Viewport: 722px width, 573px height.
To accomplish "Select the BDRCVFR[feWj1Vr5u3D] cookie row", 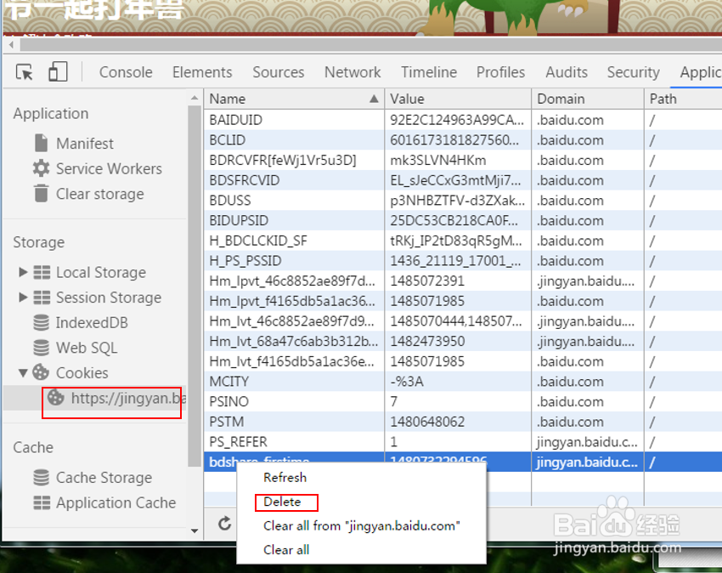I will pos(463,160).
